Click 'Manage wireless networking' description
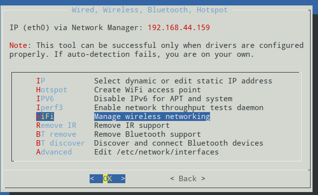The image size is (318, 195). point(152,117)
